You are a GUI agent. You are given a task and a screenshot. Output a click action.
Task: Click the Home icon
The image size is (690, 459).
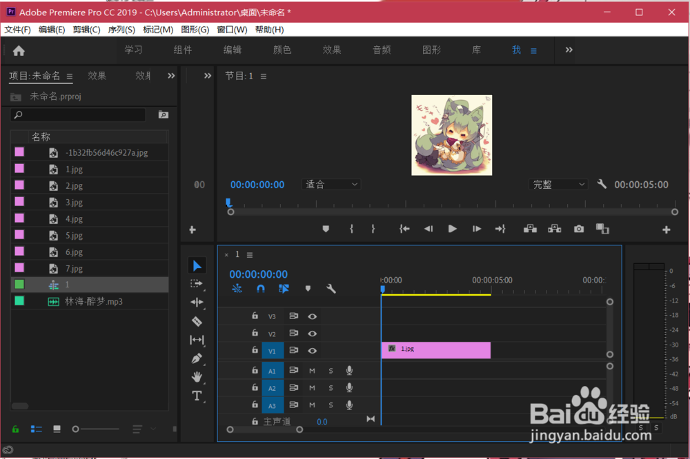(x=19, y=50)
